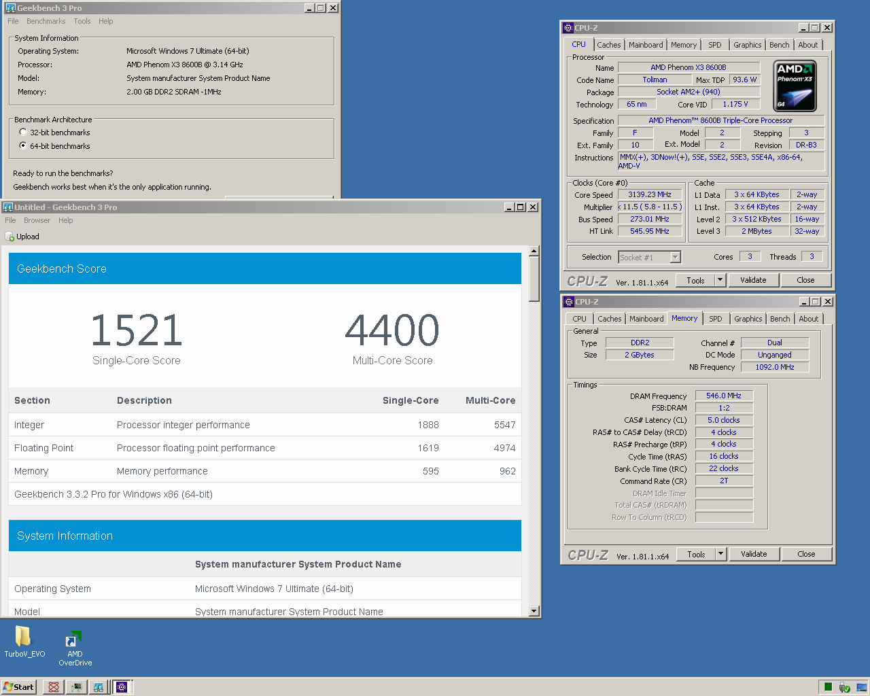Click Close button in bottom CPU-Z window

(806, 554)
